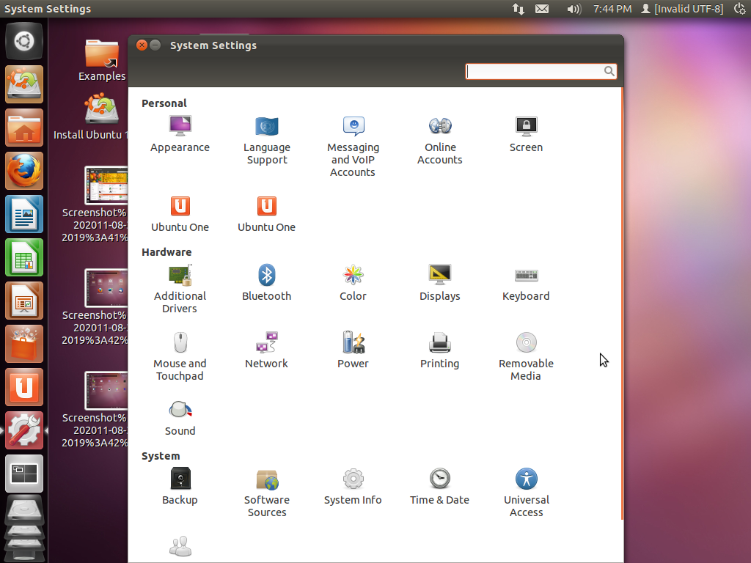Open the messaging mail indicator

(542, 9)
